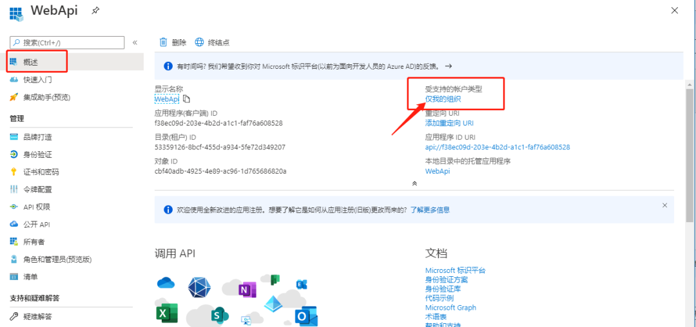The width and height of the screenshot is (696, 327).
Task: Open 身份验证库 documentation link
Action: (x=443, y=289)
